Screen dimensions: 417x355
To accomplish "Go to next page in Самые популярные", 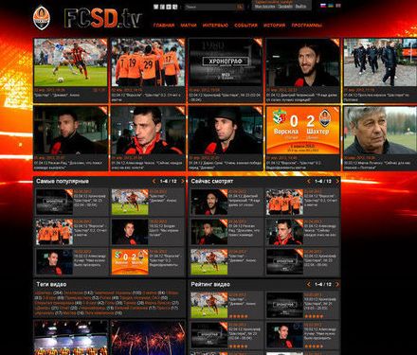I will coord(182,181).
